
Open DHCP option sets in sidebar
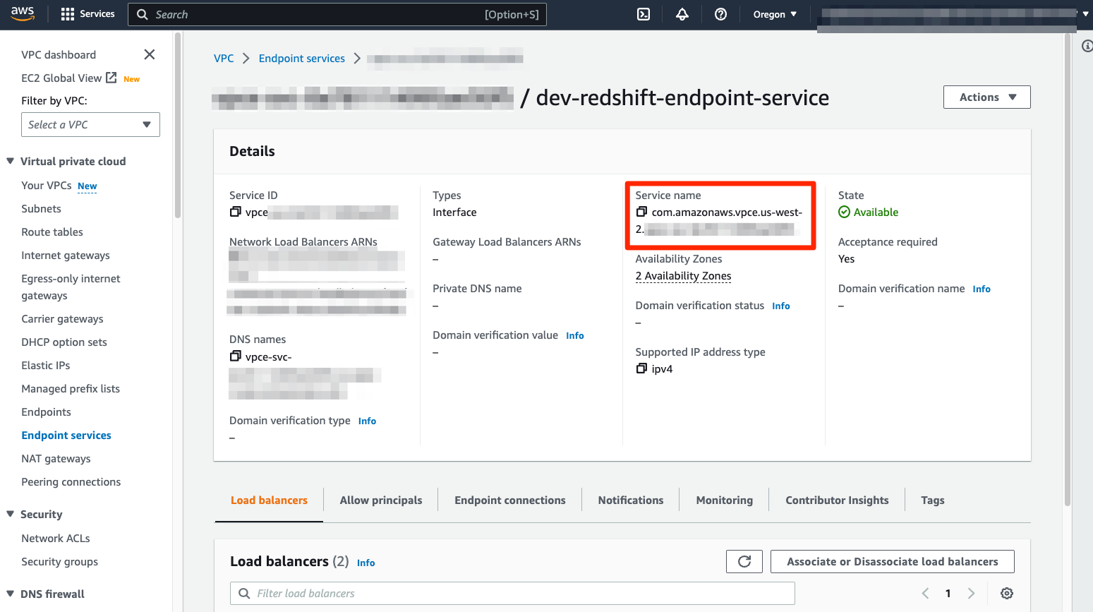64,342
